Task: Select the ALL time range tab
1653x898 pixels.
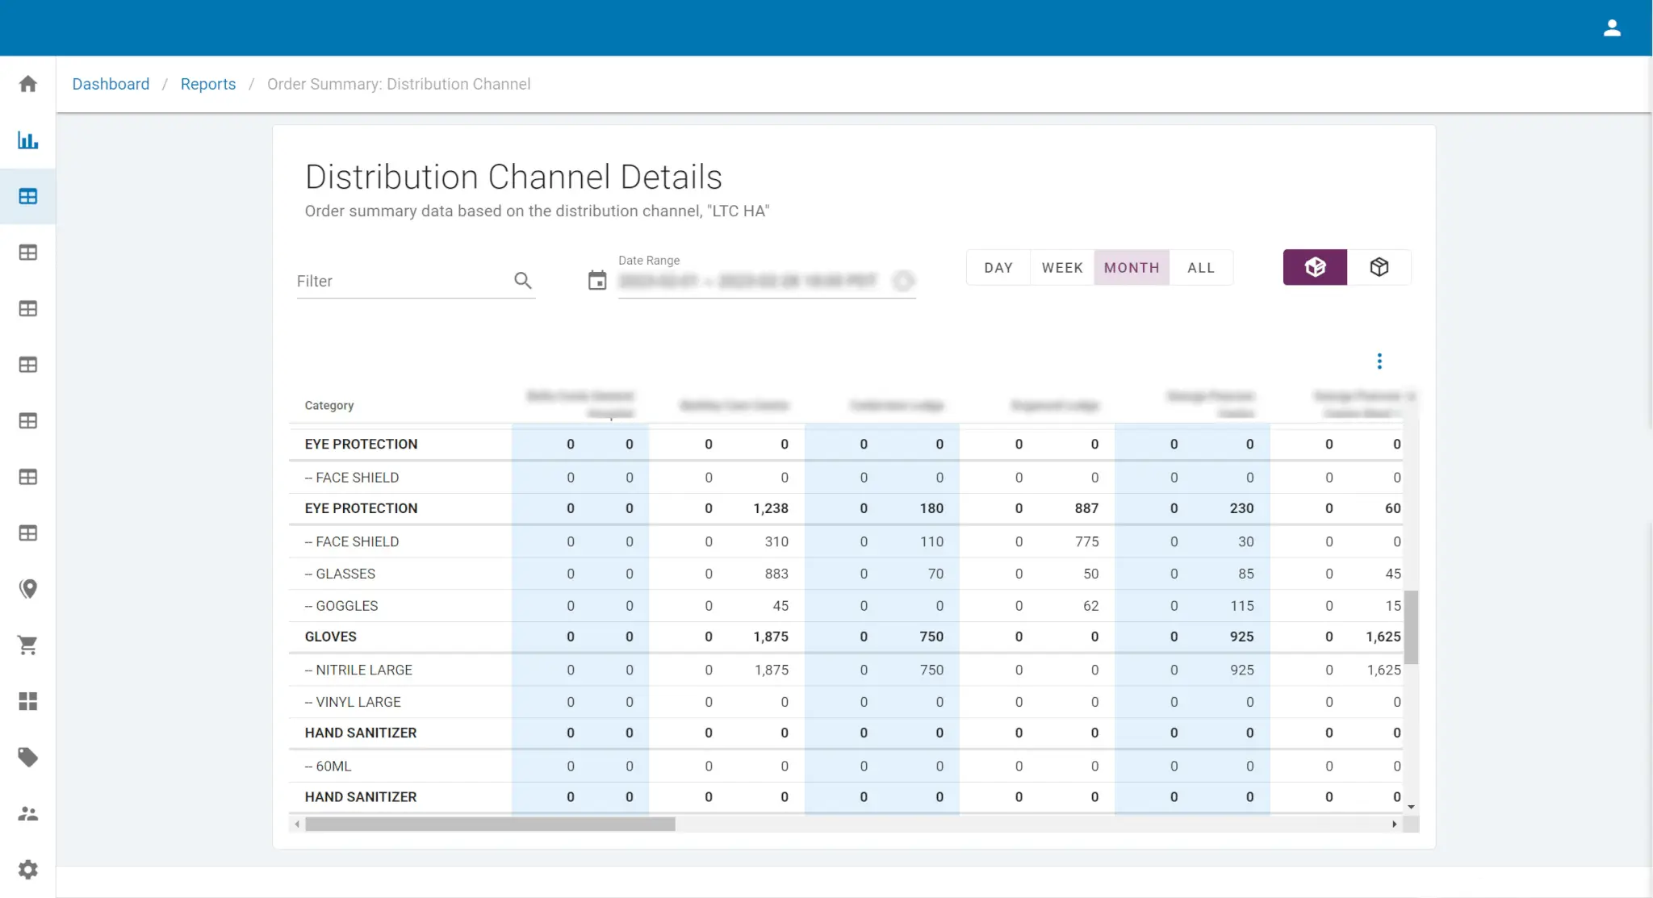Action: coord(1201,267)
